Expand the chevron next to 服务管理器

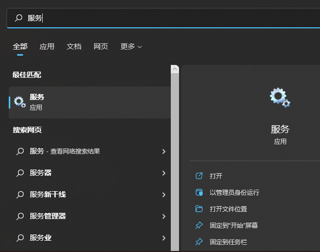tap(164, 216)
